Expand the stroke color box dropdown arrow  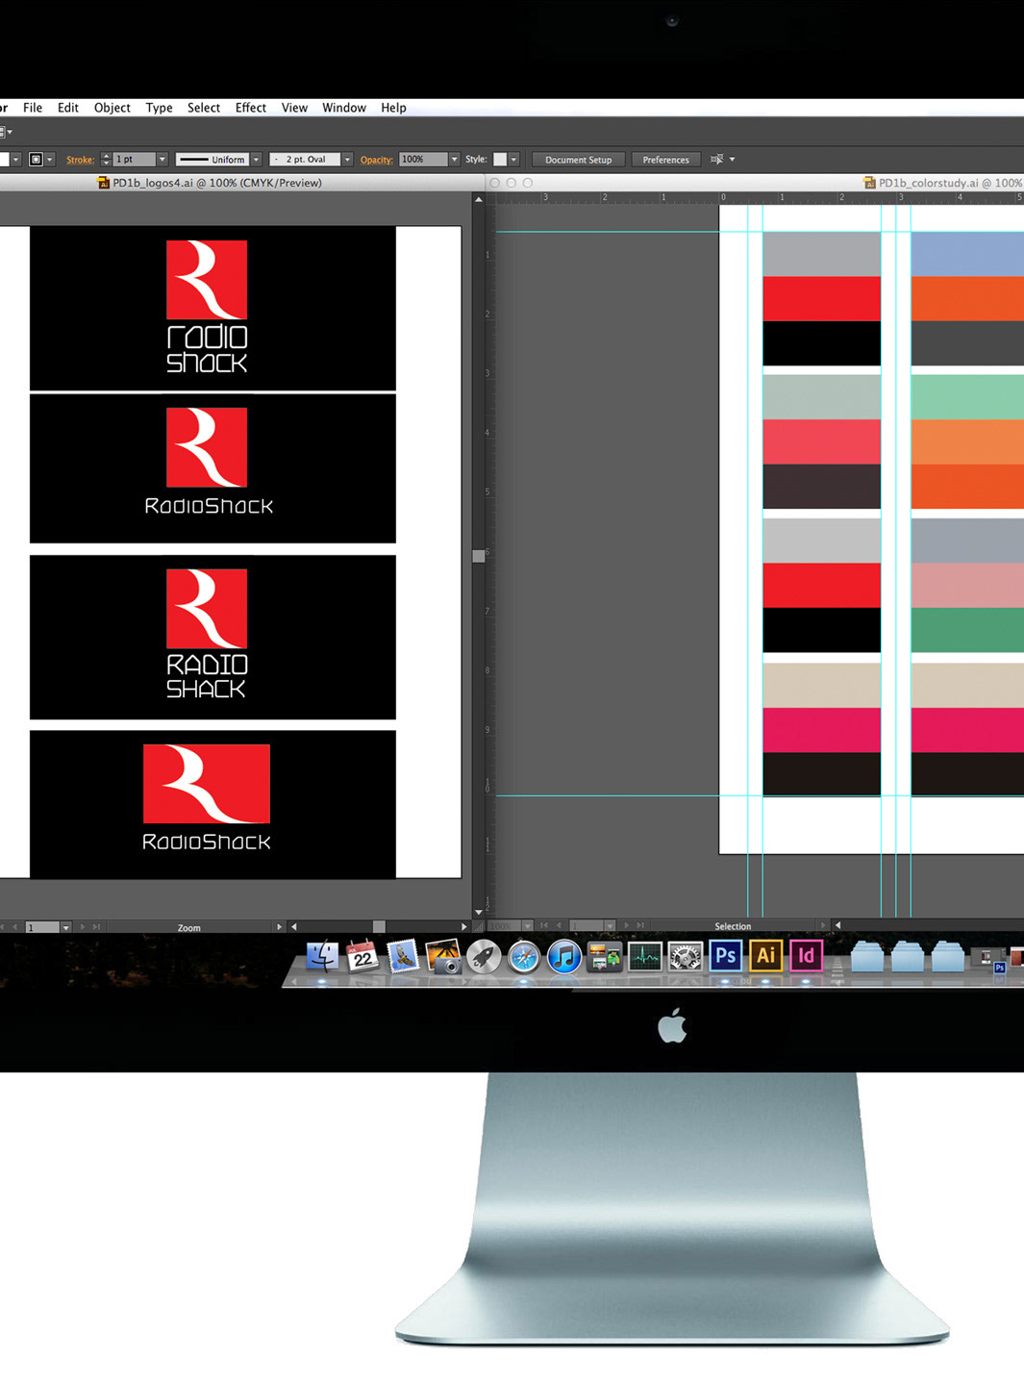point(50,160)
